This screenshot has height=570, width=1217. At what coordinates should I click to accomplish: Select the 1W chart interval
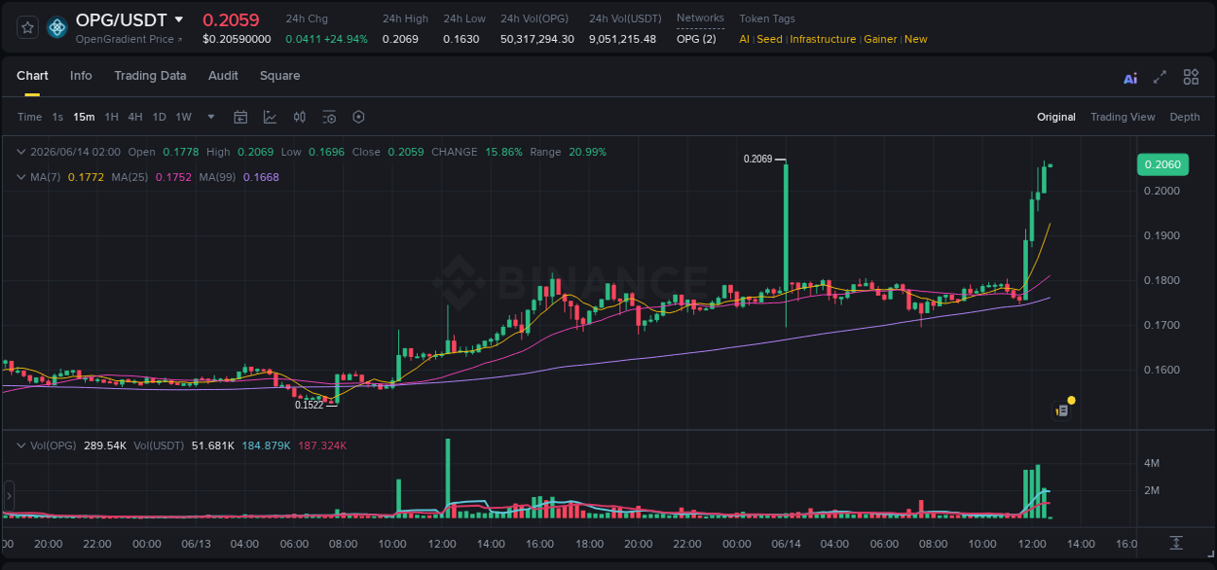pyautogui.click(x=183, y=117)
